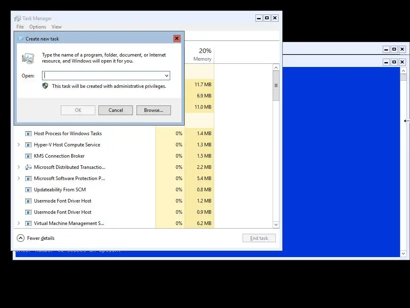The image size is (410, 308).
Task: Cancel the Create new task dialog
Action: (x=116, y=110)
